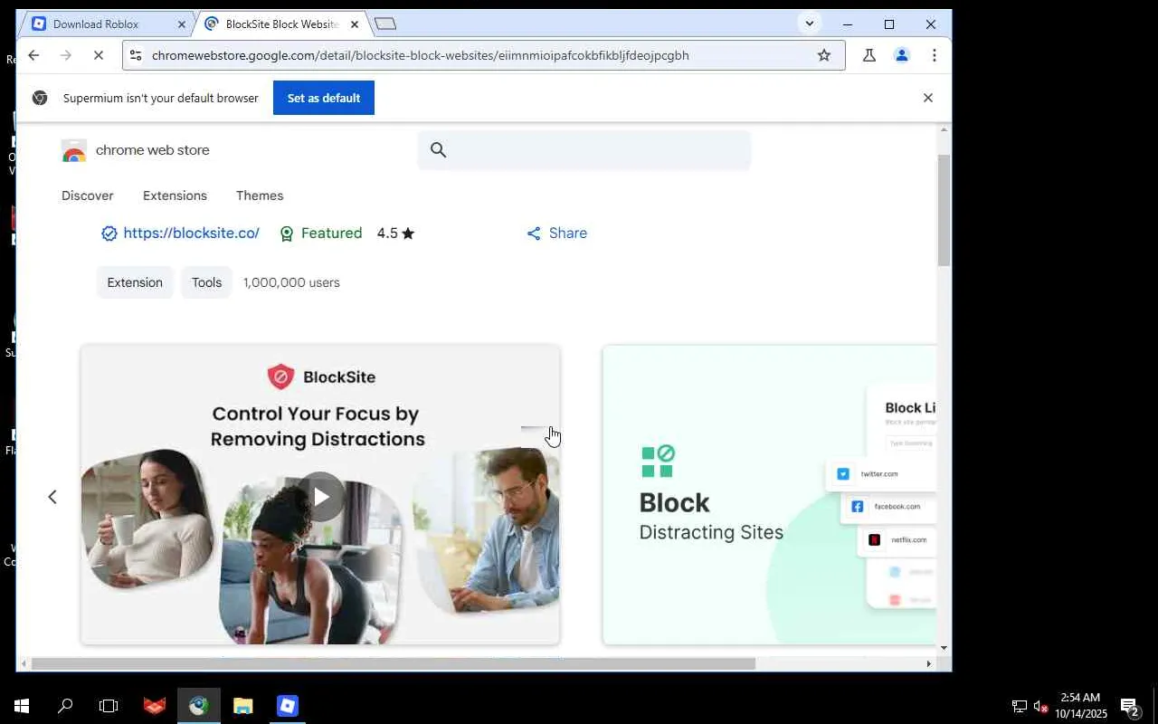
Task: Click the 4.5 star rating
Action: [396, 233]
